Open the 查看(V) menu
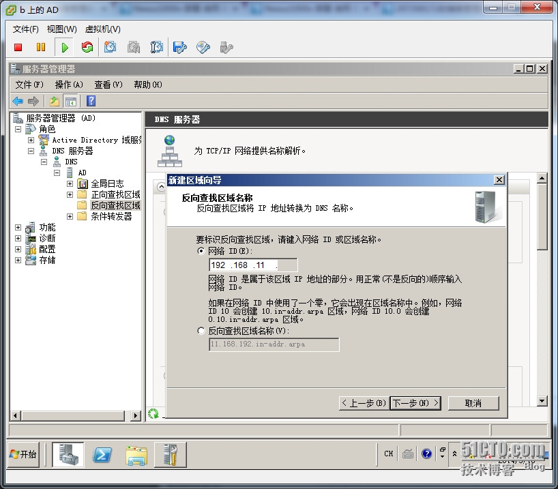This screenshot has width=558, height=489. [x=108, y=85]
